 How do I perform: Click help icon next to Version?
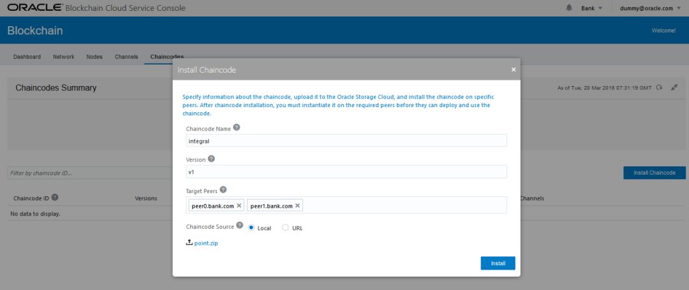211,159
